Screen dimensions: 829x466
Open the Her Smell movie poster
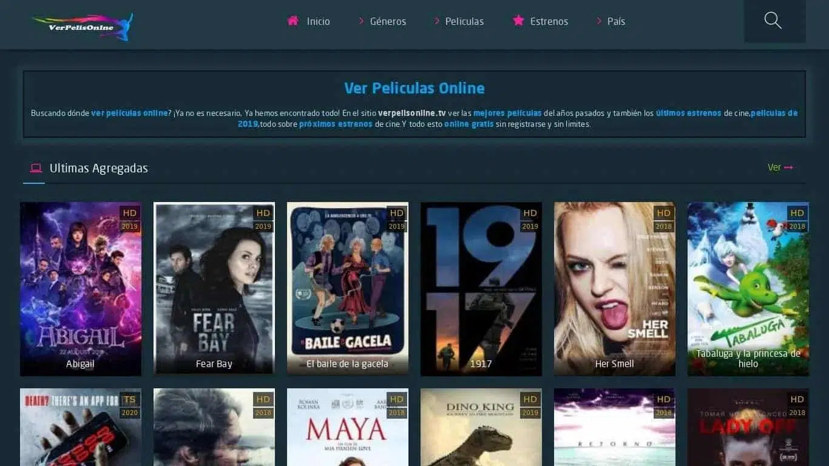615,289
